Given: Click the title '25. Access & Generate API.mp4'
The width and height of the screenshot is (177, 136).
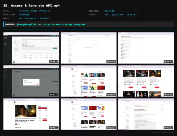Looking at the screenshot, I should 32,5.
